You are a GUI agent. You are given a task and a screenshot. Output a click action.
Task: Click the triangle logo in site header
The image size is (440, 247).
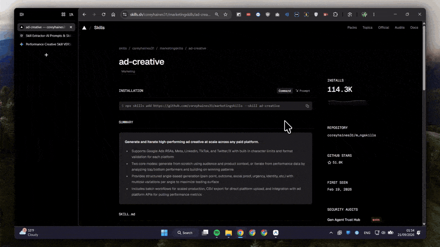[x=84, y=27]
